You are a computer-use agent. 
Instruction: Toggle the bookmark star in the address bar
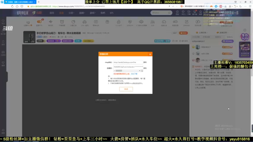click(28, 6)
